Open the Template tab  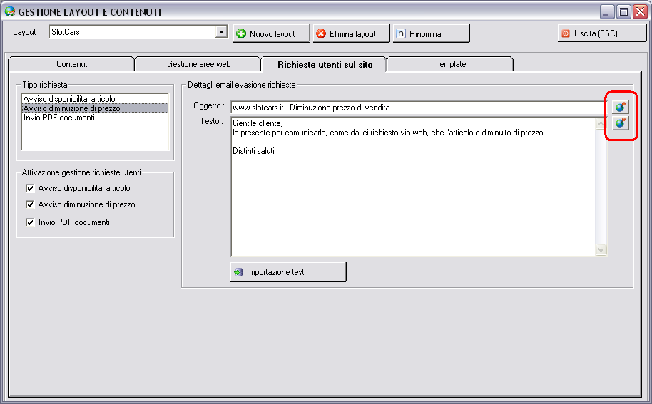coord(450,64)
